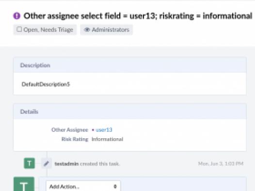Click the arrow on the Add Action selector

point(115,187)
